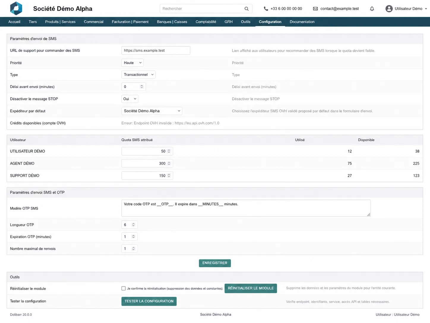Click the Société Démo Alpha header title
This screenshot has height=323, width=430.
coord(63,9)
